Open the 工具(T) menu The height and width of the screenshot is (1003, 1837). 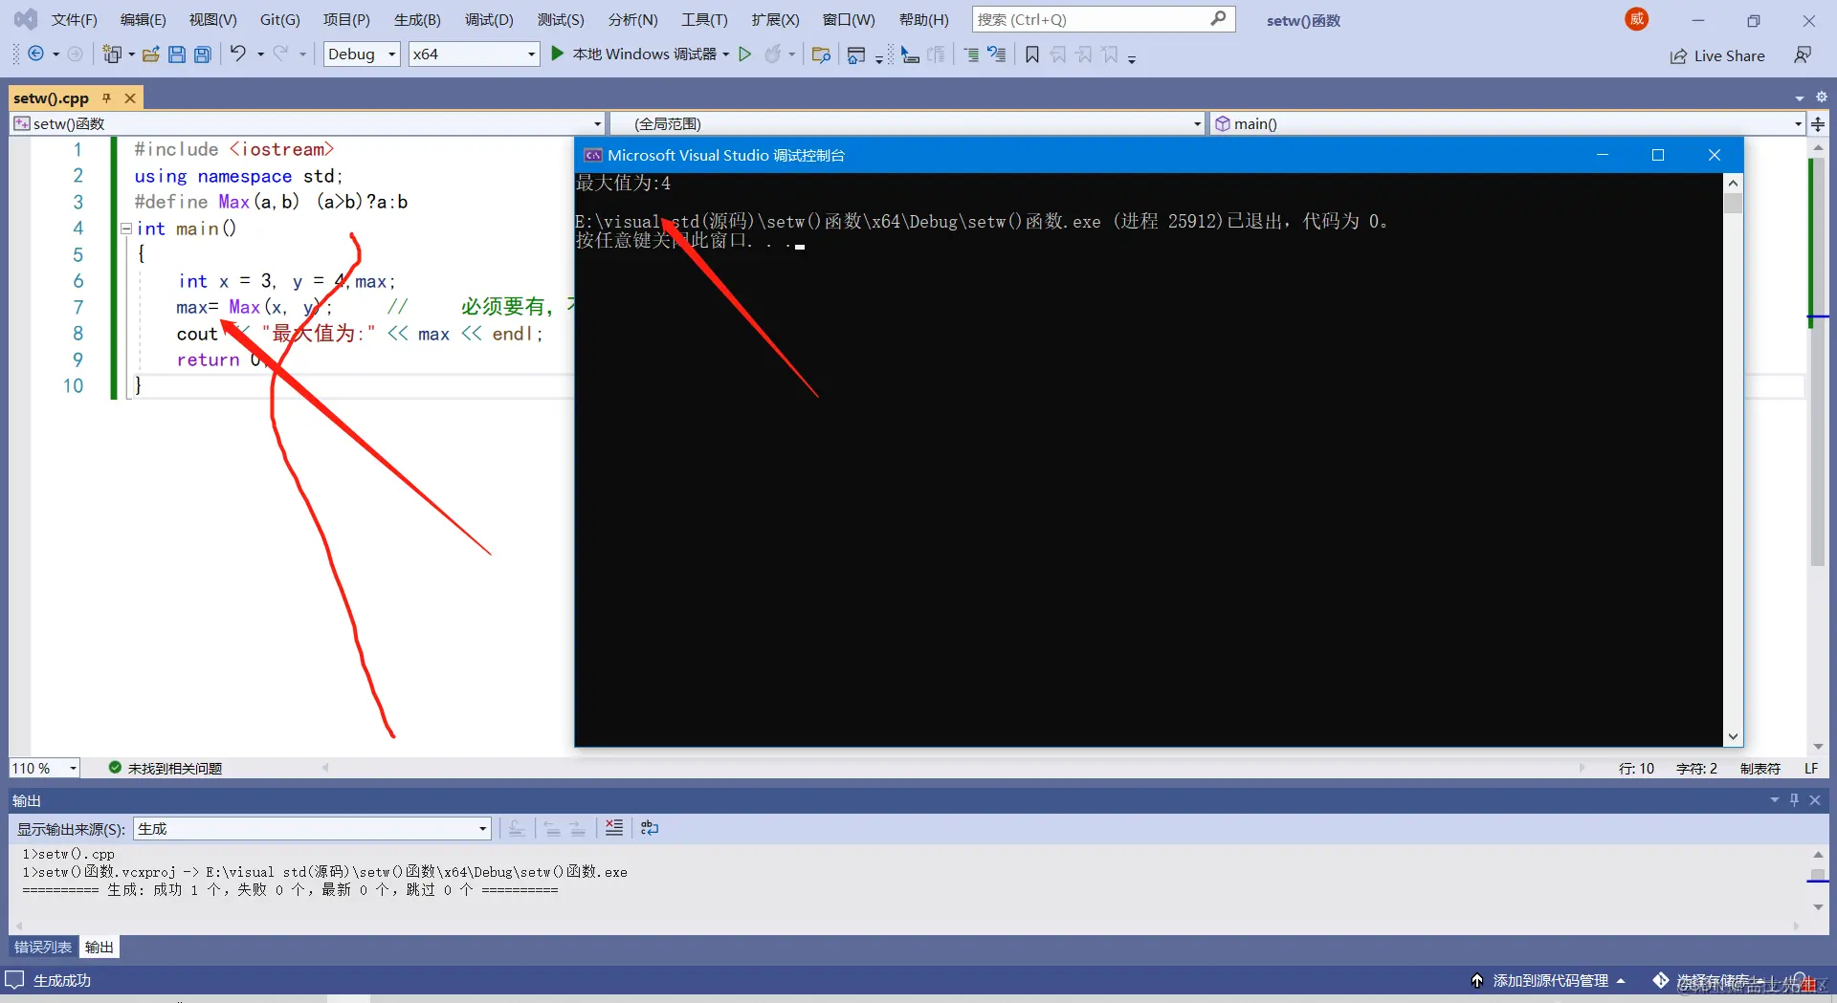(704, 20)
